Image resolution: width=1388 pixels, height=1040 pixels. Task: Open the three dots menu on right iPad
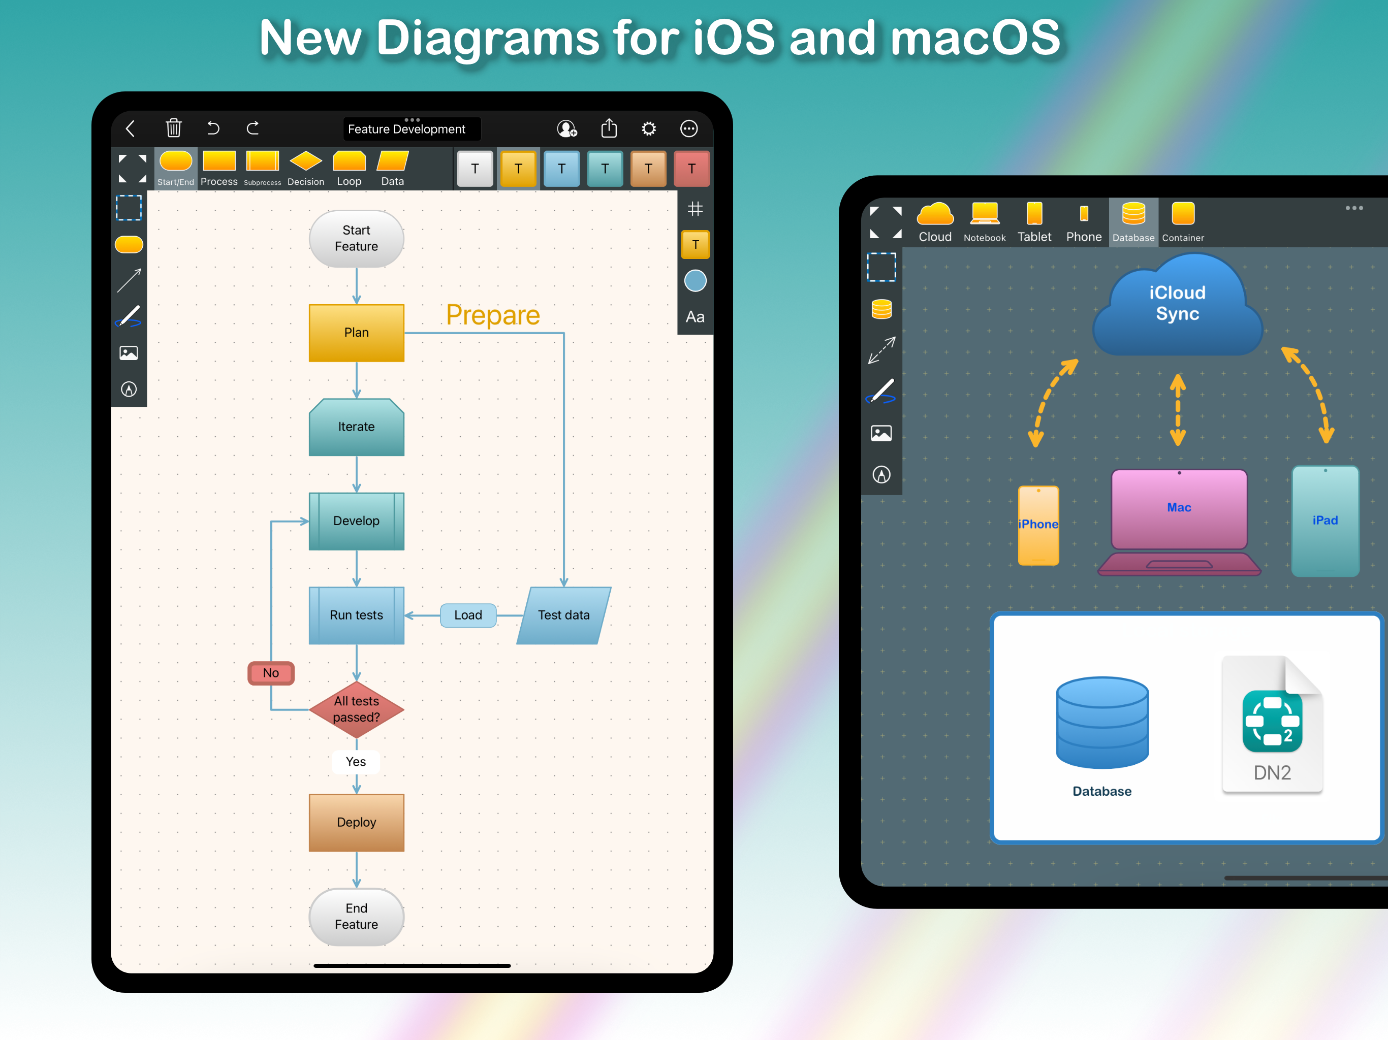1354,208
